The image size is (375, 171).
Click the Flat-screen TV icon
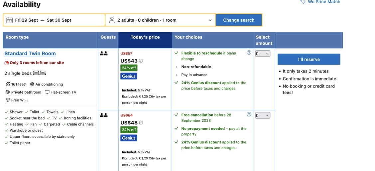47,92
